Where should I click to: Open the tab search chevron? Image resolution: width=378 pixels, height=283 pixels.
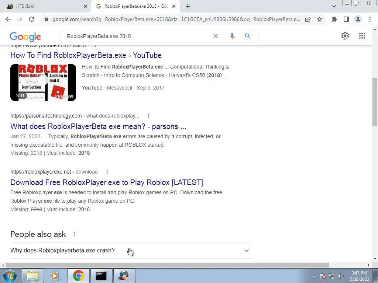click(334, 7)
